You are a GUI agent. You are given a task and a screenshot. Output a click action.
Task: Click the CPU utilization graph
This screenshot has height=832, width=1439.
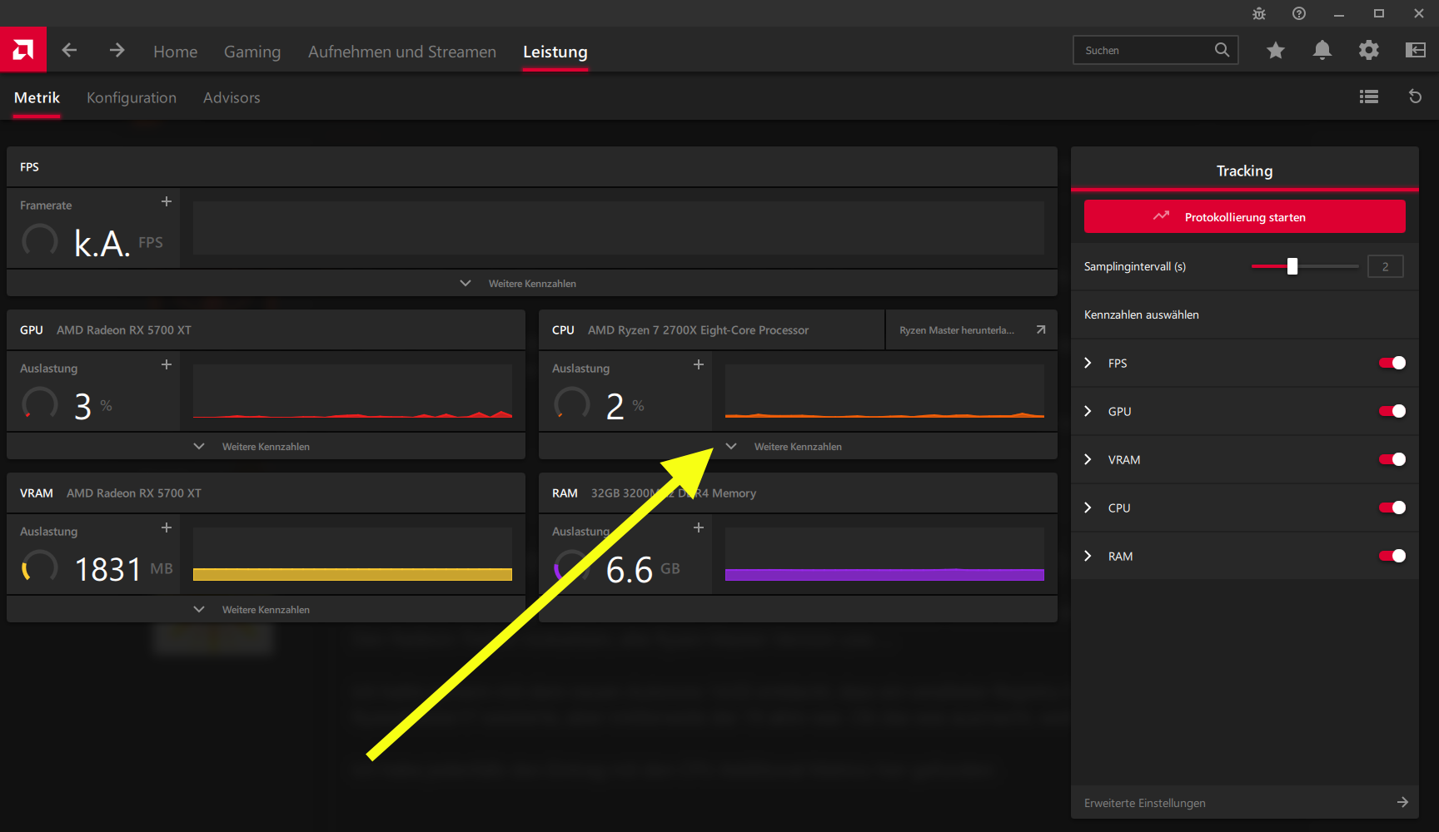click(x=884, y=391)
